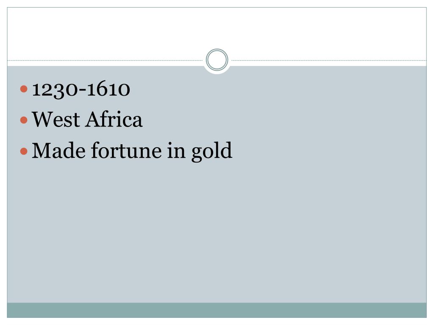Select the Made fortune in gold line
Image resolution: width=434 pixels, height=325 pixels.
click(x=132, y=151)
